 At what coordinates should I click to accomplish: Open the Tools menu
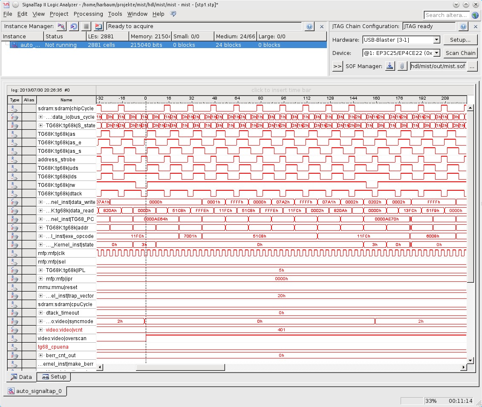115,14
